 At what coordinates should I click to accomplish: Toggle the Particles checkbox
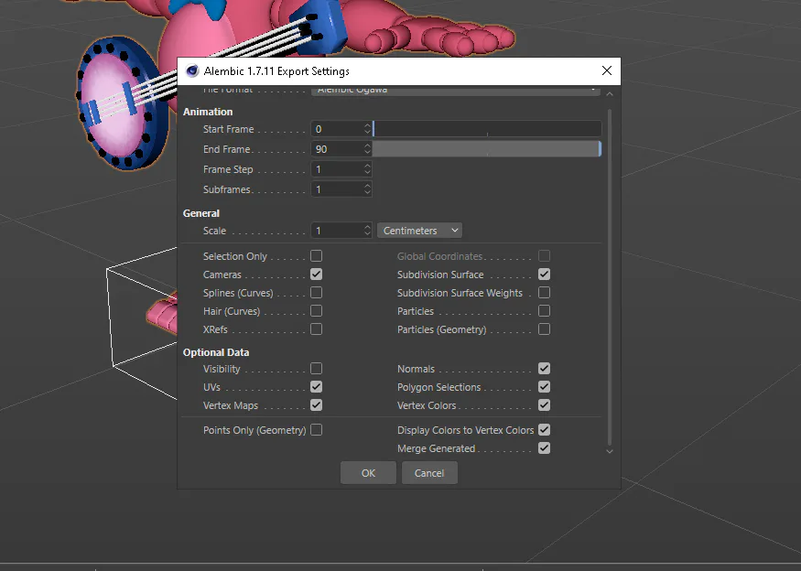pyautogui.click(x=544, y=311)
